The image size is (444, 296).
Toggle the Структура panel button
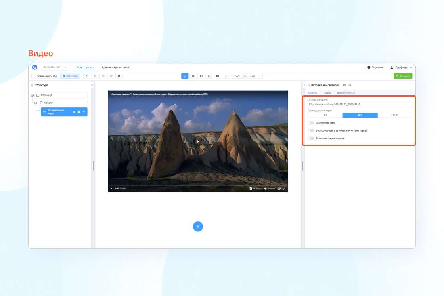(x=70, y=76)
